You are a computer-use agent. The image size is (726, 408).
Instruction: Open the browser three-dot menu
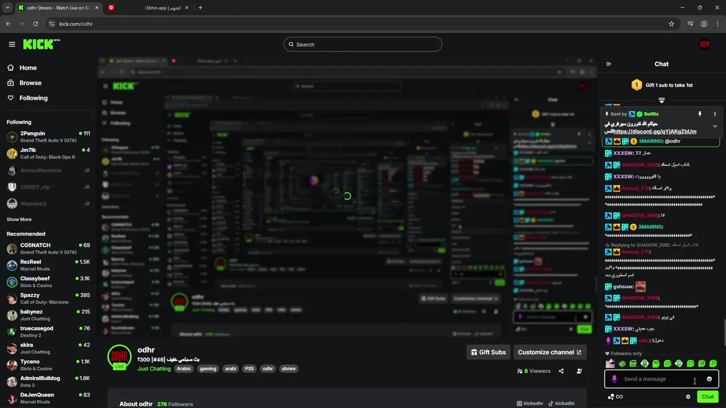point(717,24)
